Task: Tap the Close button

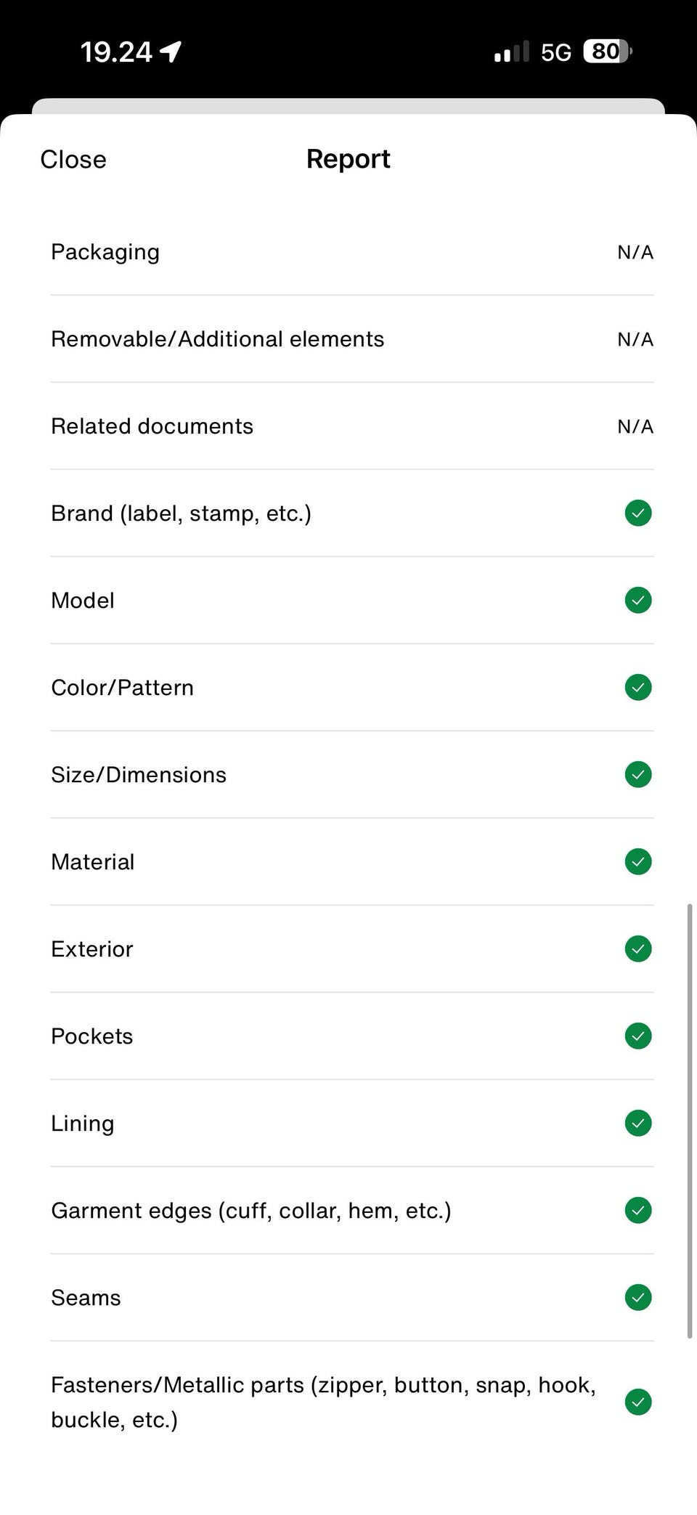Action: click(x=73, y=159)
